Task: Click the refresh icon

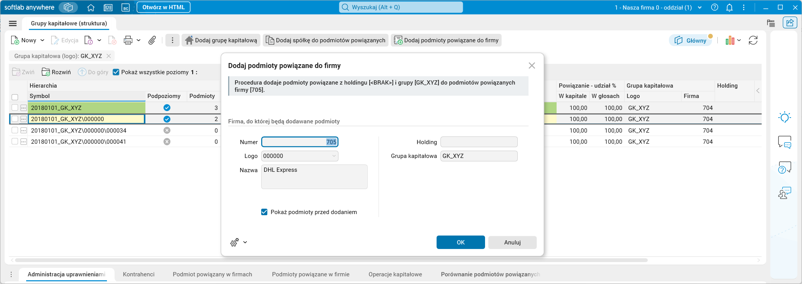Action: pyautogui.click(x=753, y=40)
